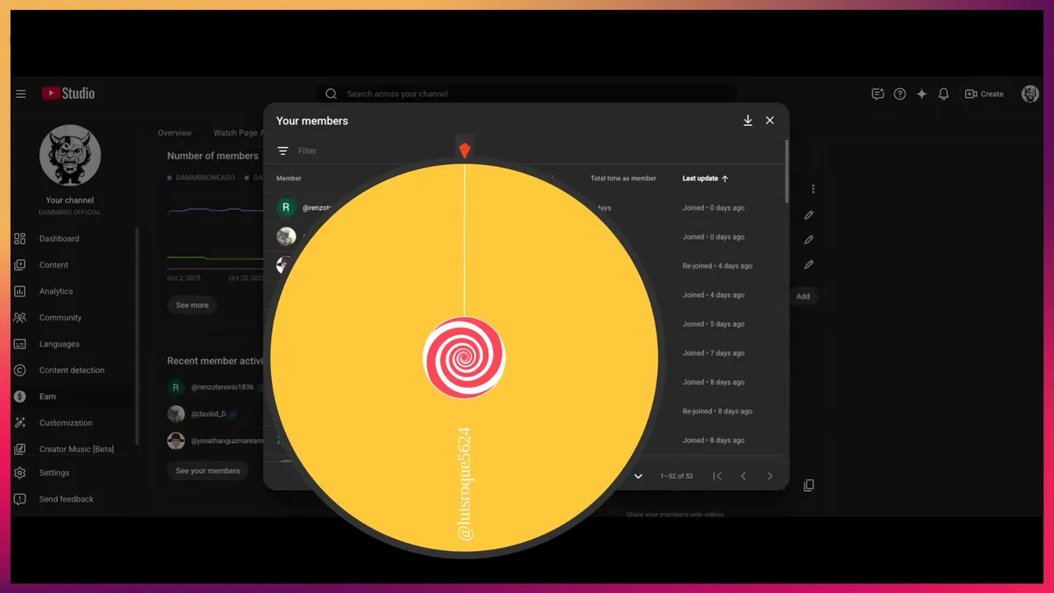Switch to the Overview tab
The height and width of the screenshot is (593, 1054).
click(x=175, y=133)
